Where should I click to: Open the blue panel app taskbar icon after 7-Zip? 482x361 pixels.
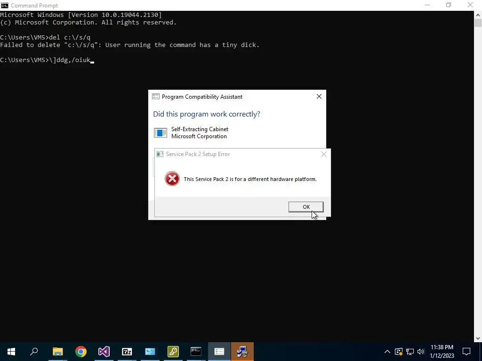pyautogui.click(x=150, y=352)
